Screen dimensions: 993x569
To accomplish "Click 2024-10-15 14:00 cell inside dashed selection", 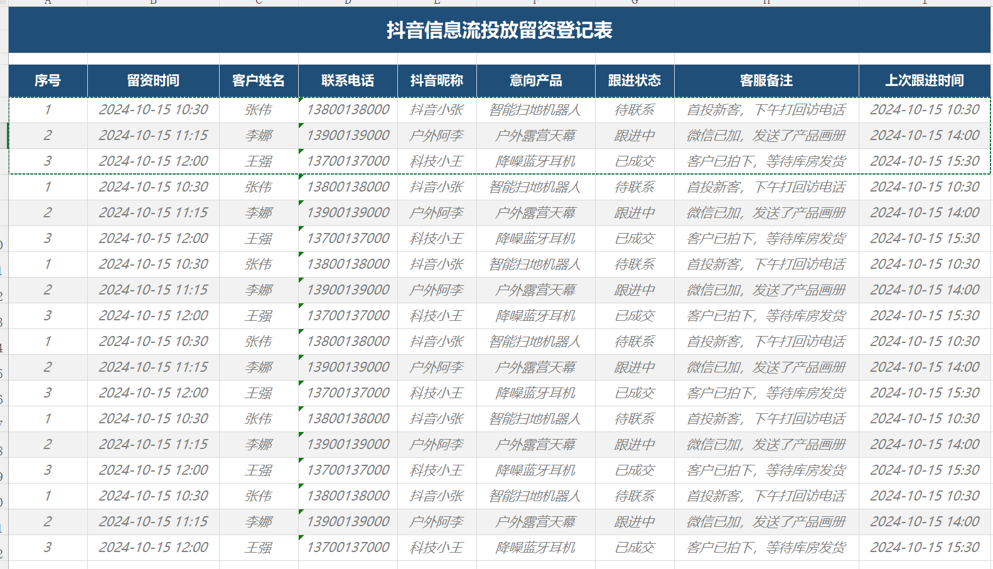I will tap(925, 136).
